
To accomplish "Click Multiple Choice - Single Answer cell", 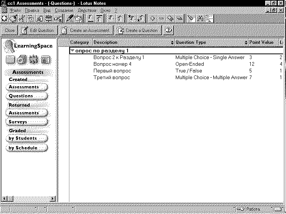I will [210, 57].
